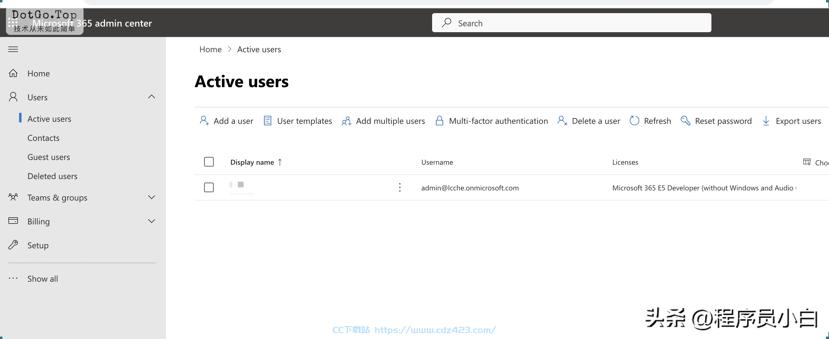The image size is (829, 339).
Task: Click the Billing card icon
Action: [x=13, y=221]
